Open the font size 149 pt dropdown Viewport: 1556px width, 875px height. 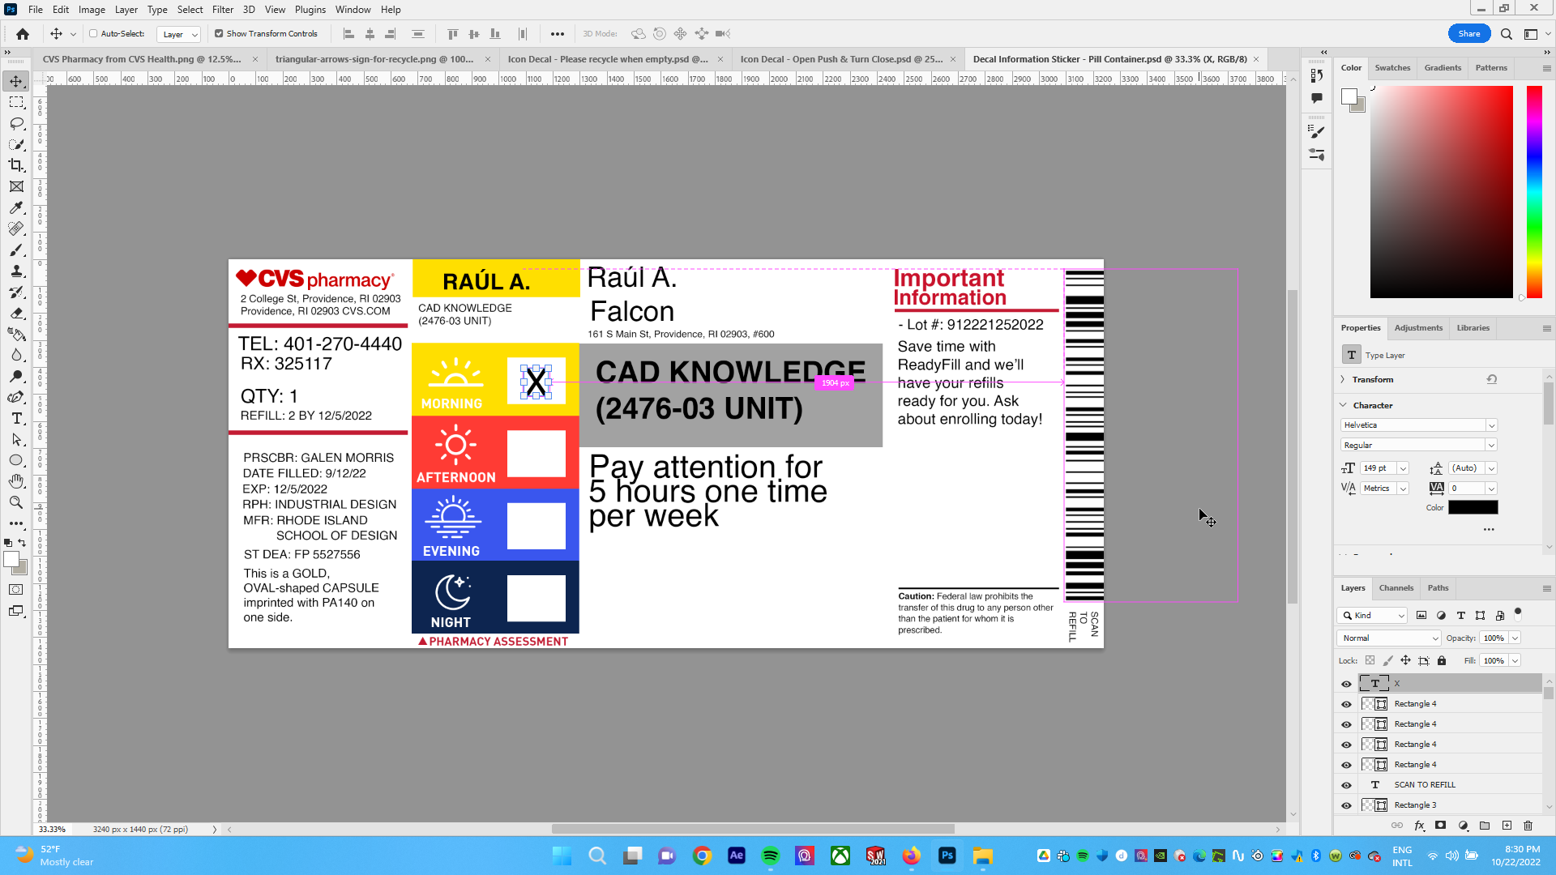[1403, 468]
